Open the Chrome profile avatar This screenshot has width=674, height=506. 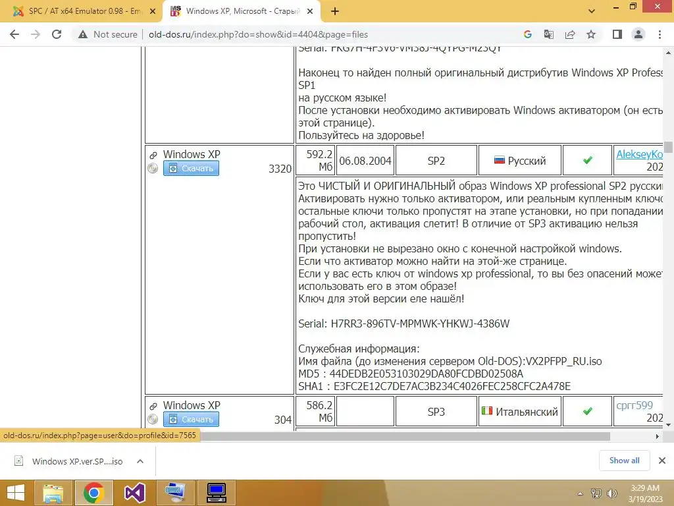[x=638, y=34]
